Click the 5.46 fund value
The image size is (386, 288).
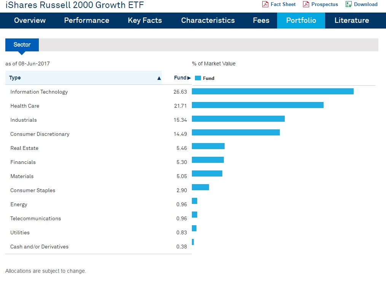click(182, 148)
